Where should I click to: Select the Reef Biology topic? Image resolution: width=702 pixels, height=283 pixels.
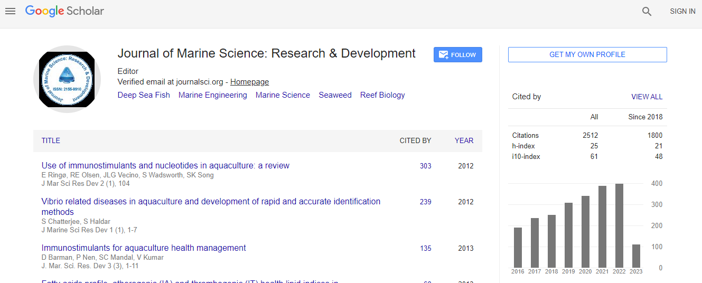coord(382,95)
